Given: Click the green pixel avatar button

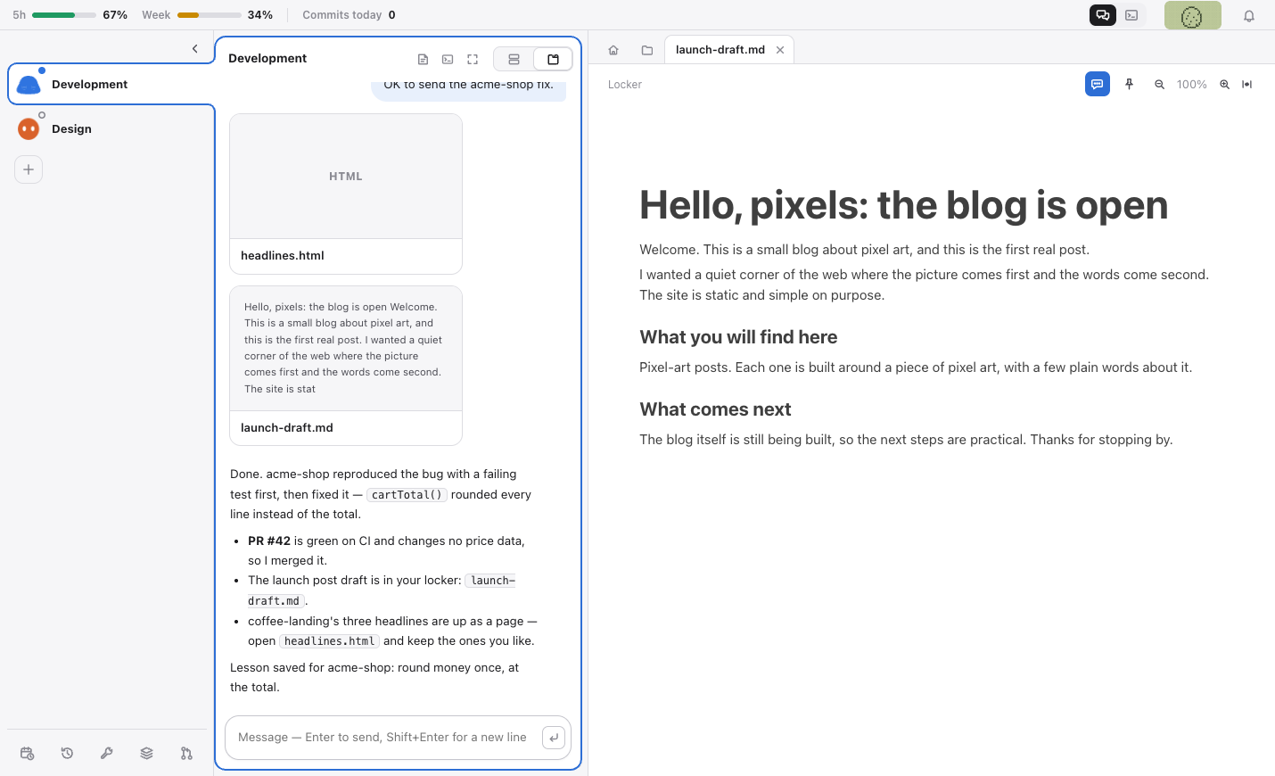Looking at the screenshot, I should pyautogui.click(x=1192, y=15).
